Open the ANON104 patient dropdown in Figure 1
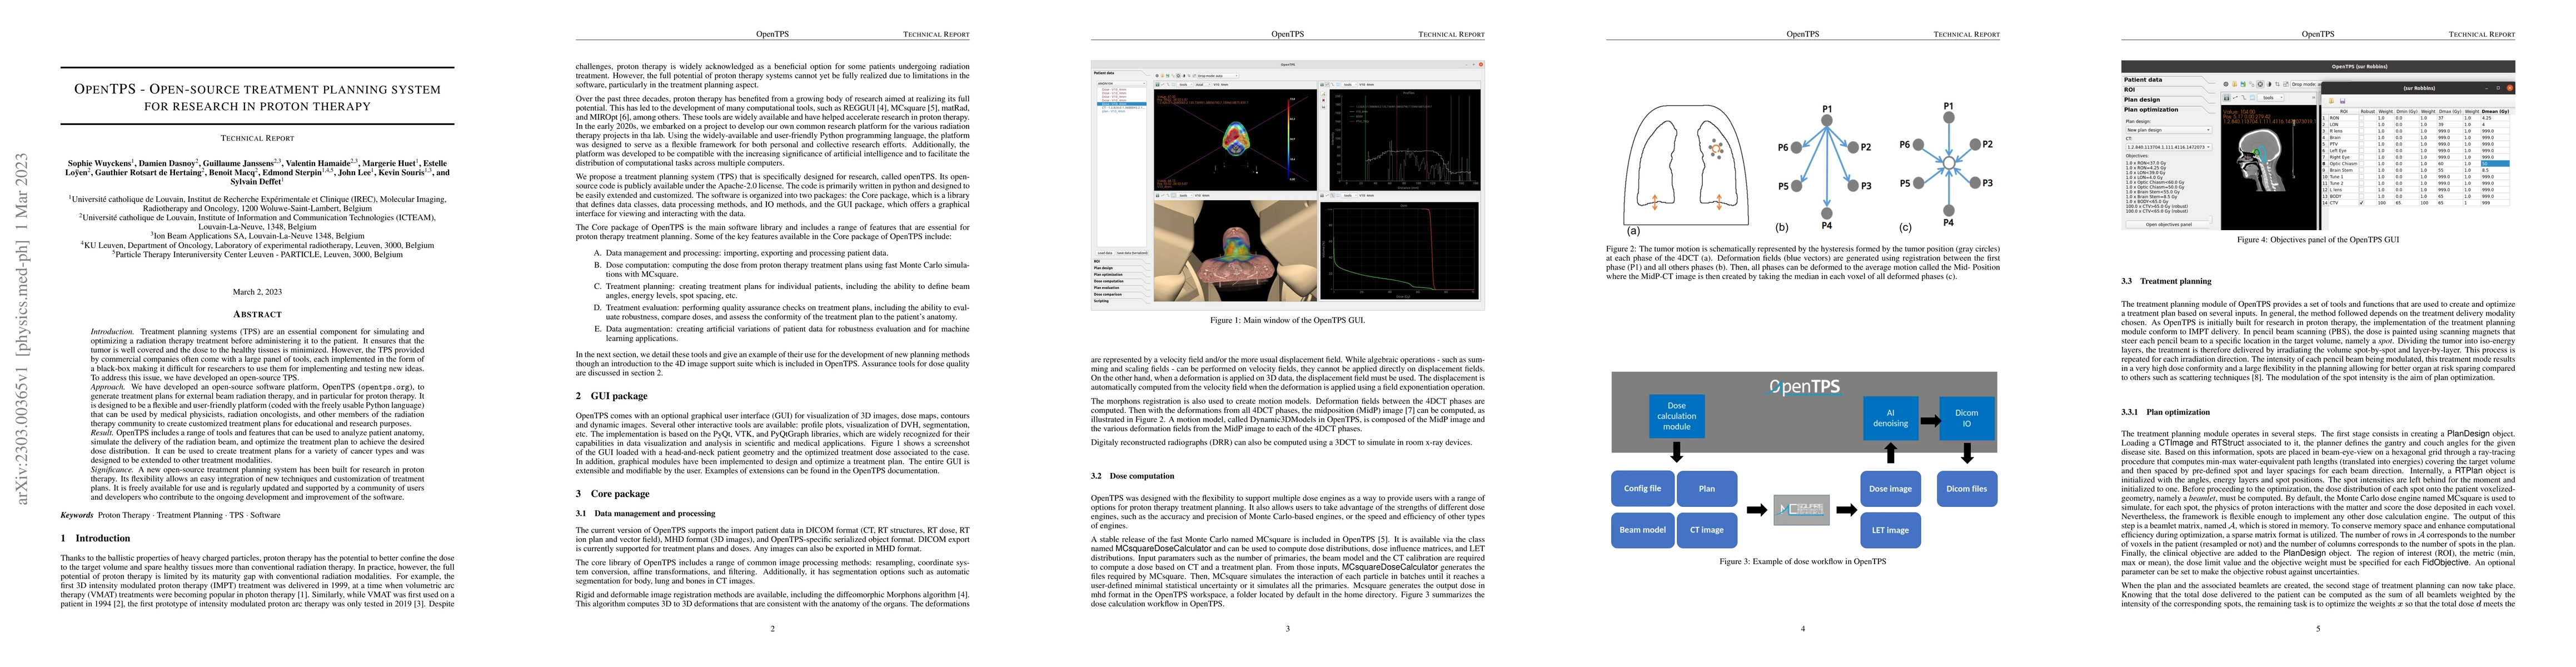The width and height of the screenshot is (2576, 667). [x=1122, y=84]
